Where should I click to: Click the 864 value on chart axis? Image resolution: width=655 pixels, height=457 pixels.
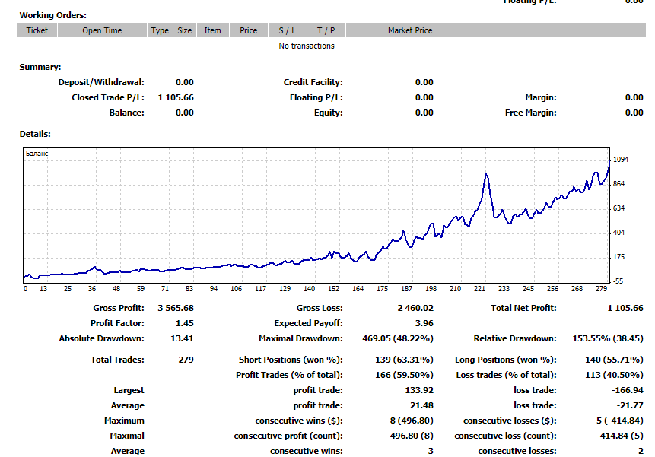[618, 183]
